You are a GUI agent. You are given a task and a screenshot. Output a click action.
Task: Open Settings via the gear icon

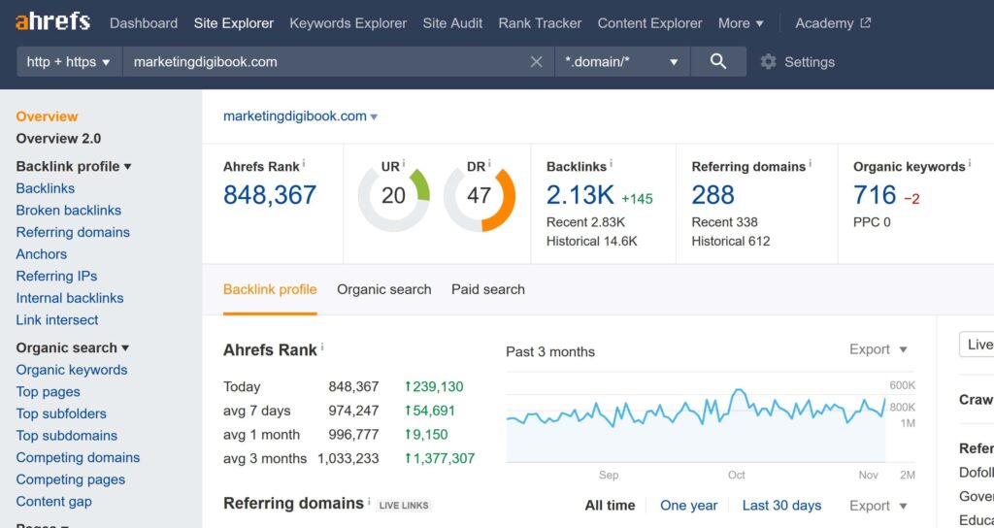pos(769,61)
